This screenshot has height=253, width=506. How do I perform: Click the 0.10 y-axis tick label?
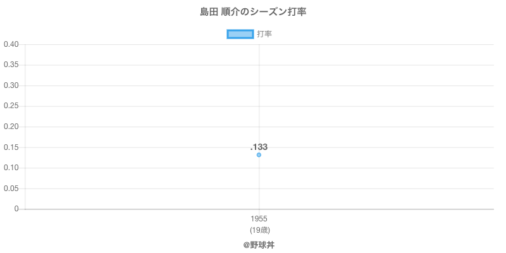point(11,168)
